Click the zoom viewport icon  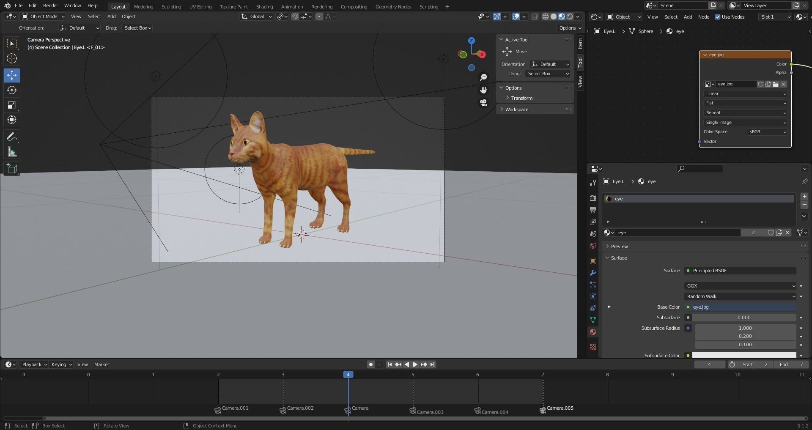click(483, 77)
